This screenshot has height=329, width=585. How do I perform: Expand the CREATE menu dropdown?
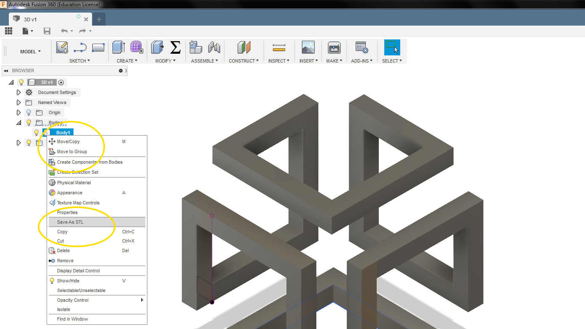pyautogui.click(x=127, y=61)
